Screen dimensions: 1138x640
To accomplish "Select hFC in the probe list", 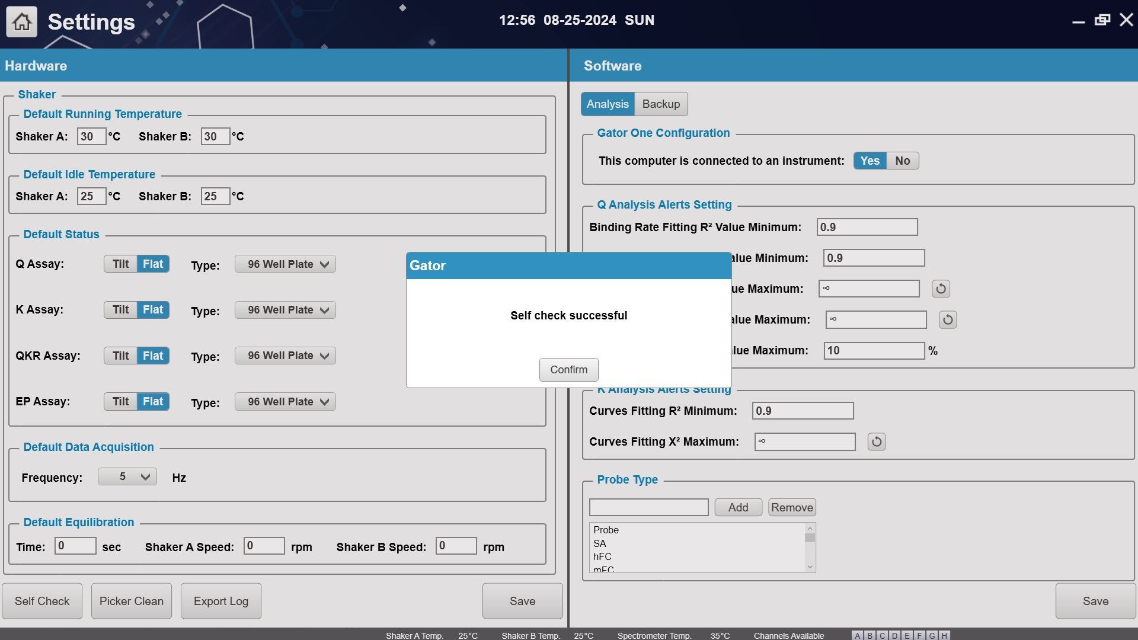I will pyautogui.click(x=602, y=556).
